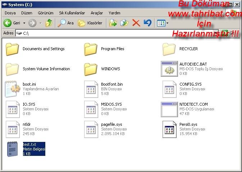Image resolution: width=242 pixels, height=172 pixels.
Task: Select the Program Files folder
Action: point(112,49)
